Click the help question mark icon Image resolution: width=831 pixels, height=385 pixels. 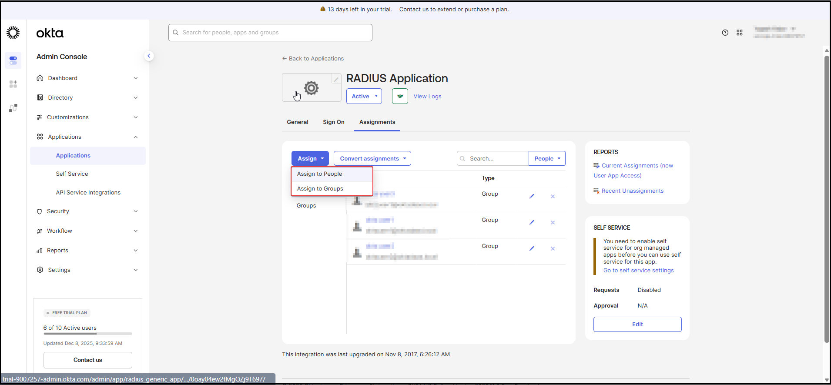point(725,33)
